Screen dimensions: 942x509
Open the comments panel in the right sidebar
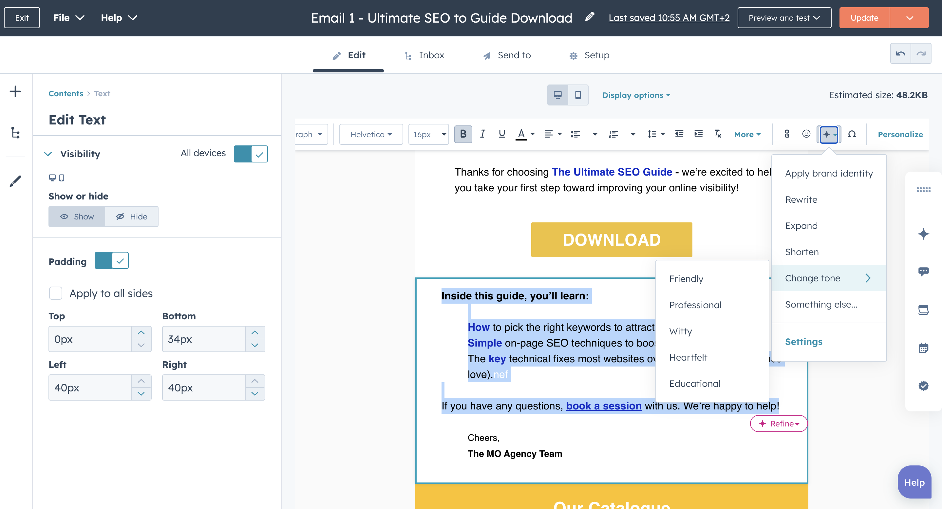tap(924, 271)
